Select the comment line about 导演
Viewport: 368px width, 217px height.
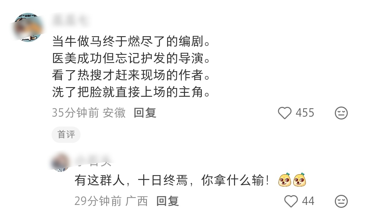[x=131, y=59]
